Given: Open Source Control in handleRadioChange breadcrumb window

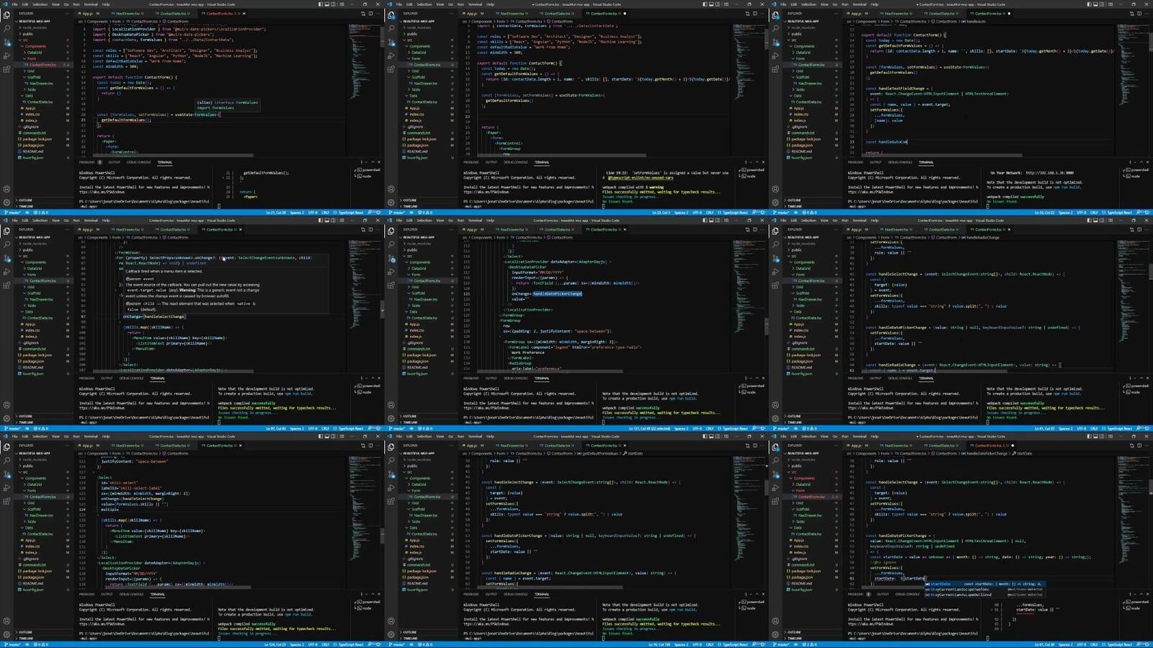Looking at the screenshot, I should [776, 258].
